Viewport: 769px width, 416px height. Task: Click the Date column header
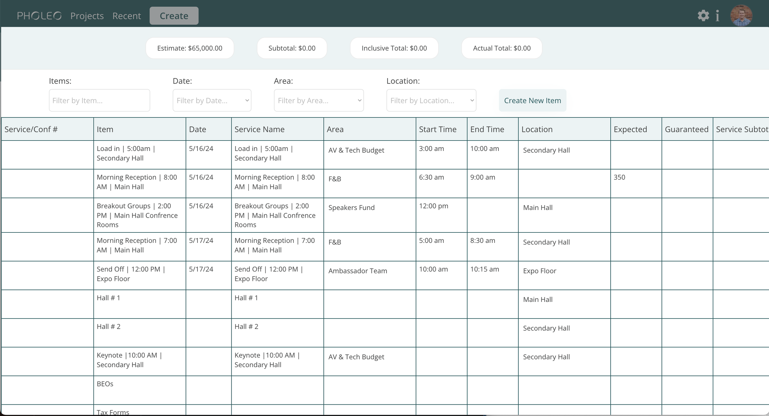pos(209,129)
